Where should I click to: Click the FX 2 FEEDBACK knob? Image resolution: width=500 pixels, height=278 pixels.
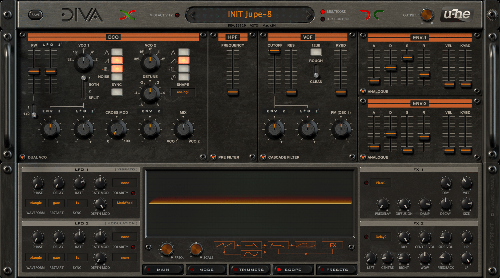[x=445, y=257]
